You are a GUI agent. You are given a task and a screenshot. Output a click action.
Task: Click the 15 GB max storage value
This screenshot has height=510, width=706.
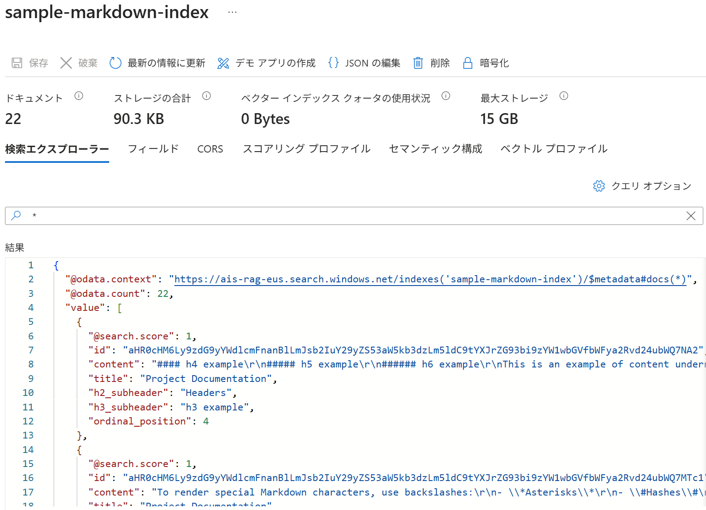(x=499, y=119)
